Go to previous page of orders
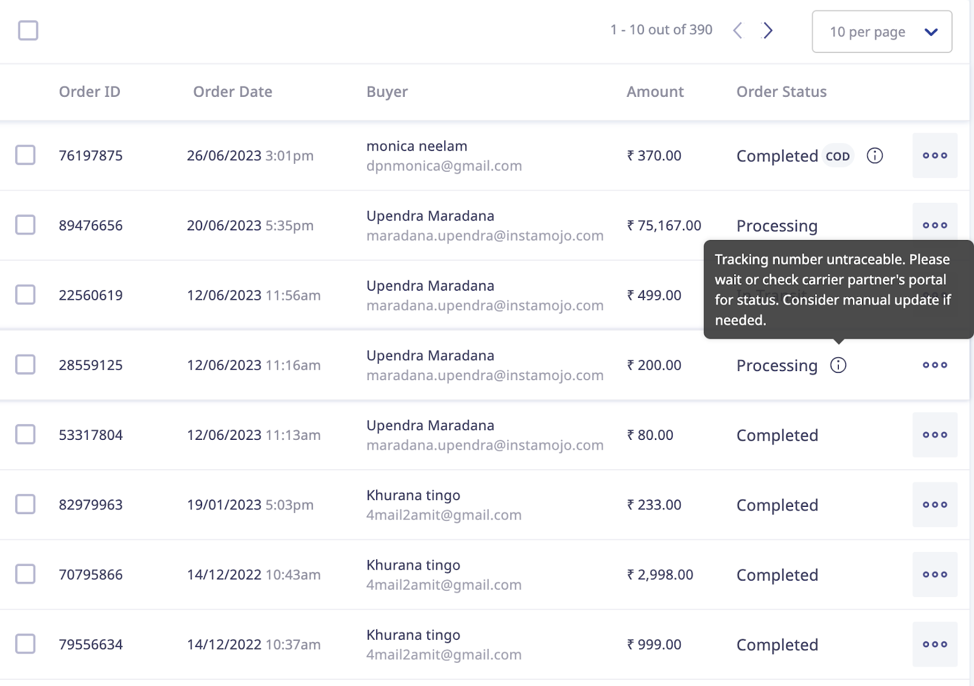 tap(738, 30)
